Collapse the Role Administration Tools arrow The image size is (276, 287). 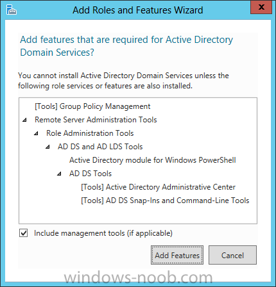pos(36,133)
